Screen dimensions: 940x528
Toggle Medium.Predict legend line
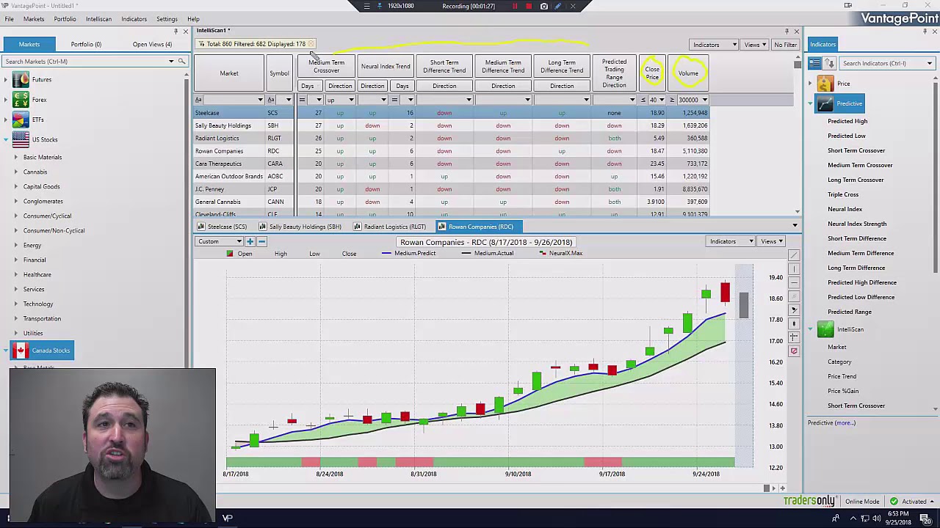click(x=409, y=253)
